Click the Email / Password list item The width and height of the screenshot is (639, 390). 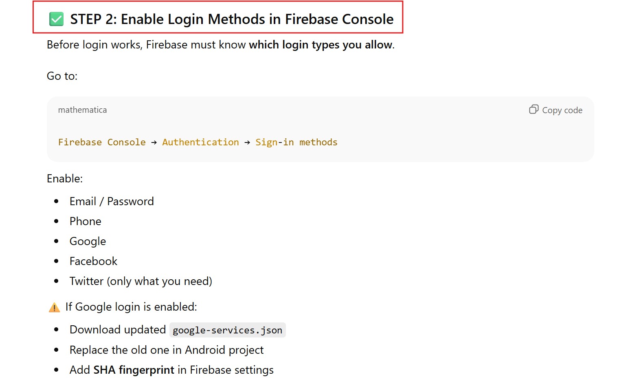[x=112, y=202]
